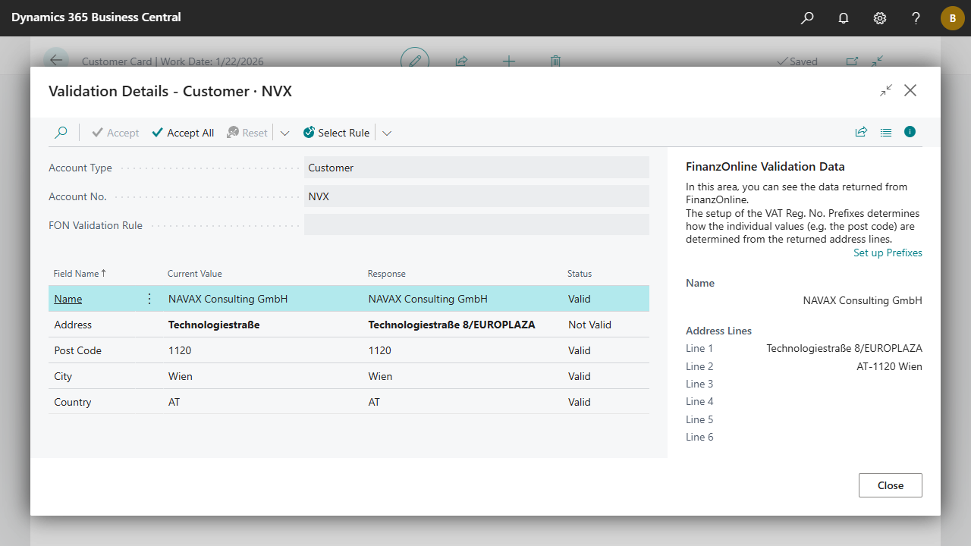This screenshot has height=546, width=971.
Task: Switch list view layout icon
Action: point(886,132)
